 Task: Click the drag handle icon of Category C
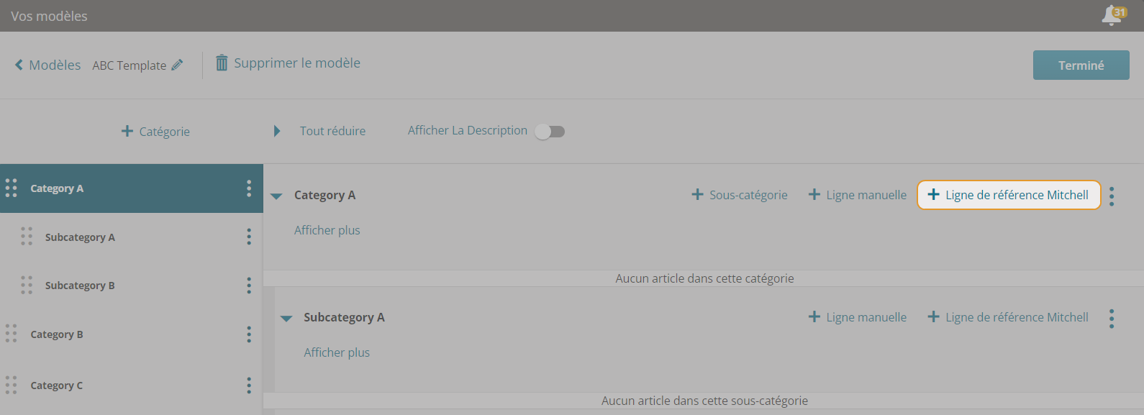coord(11,385)
